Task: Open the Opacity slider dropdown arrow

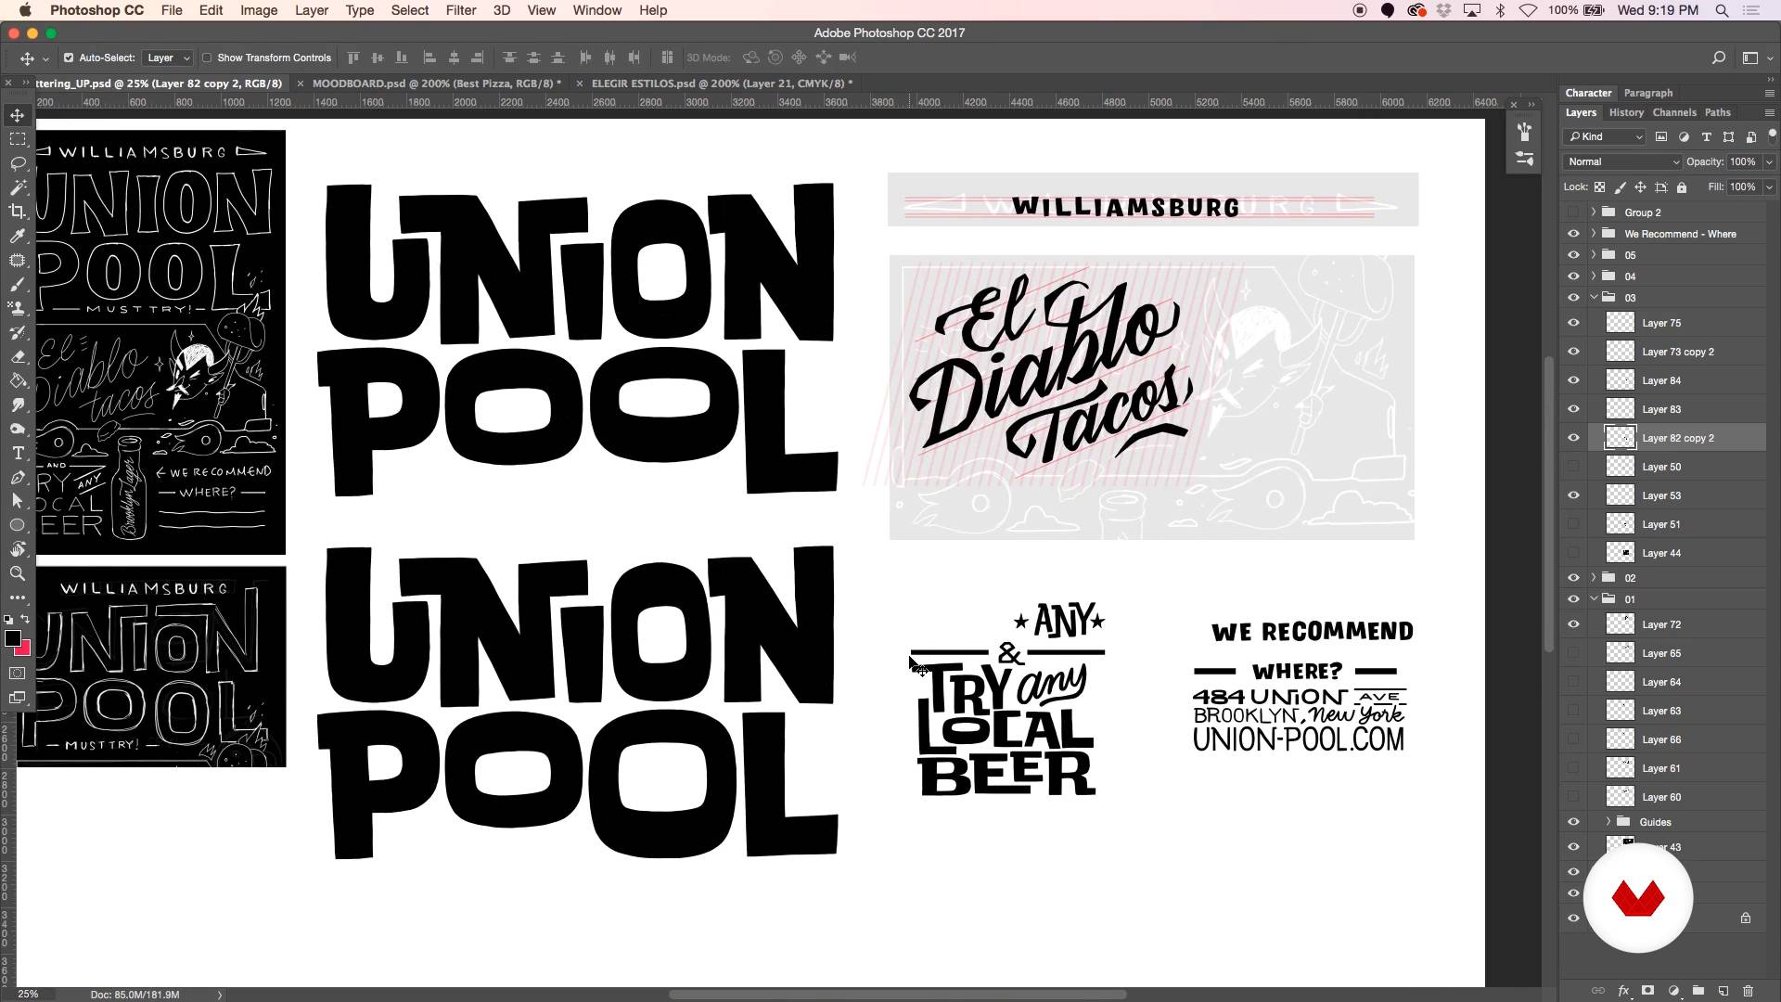Action: pos(1769,161)
